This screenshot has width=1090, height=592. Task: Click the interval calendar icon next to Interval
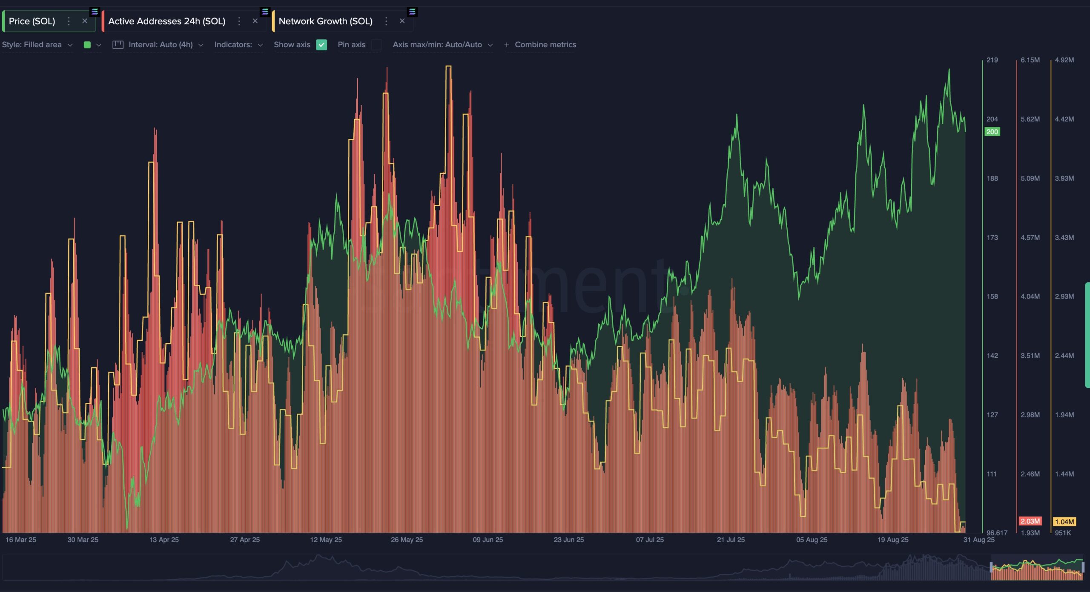click(x=118, y=44)
